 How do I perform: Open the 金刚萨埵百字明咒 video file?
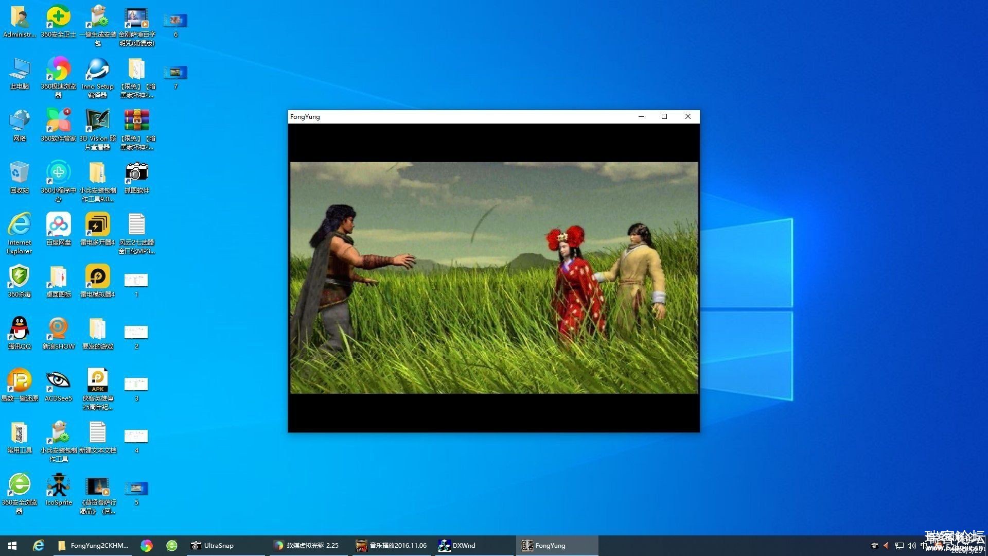coord(136,26)
